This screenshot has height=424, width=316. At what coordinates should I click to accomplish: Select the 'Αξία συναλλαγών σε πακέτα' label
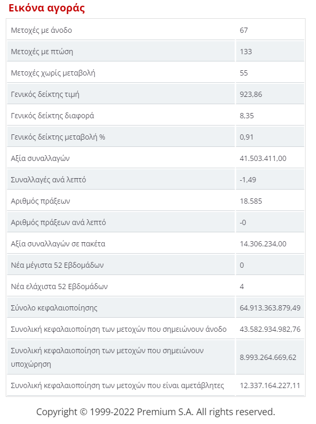click(58, 244)
